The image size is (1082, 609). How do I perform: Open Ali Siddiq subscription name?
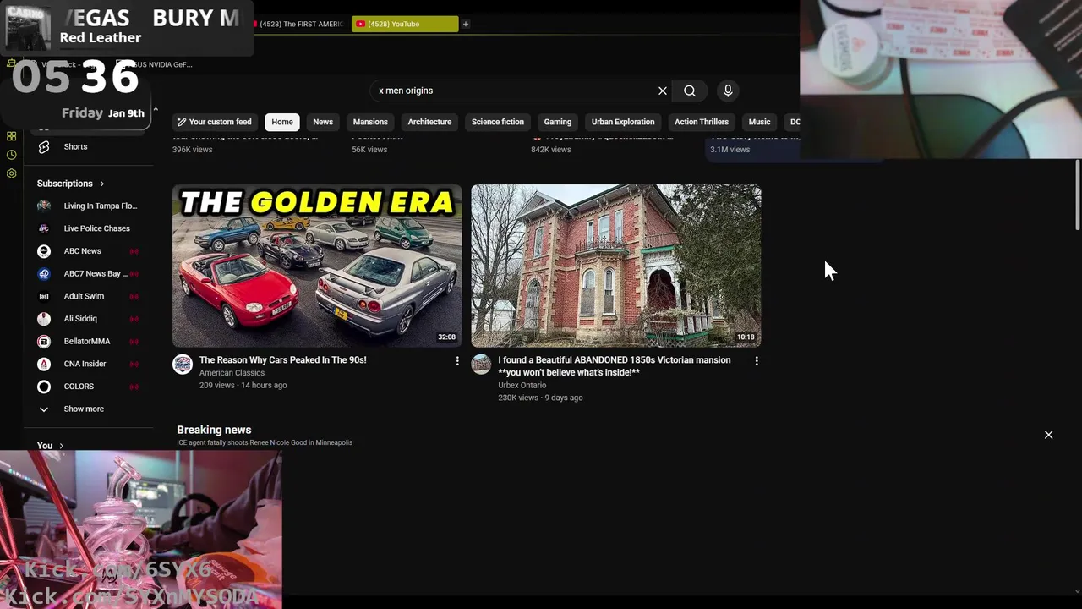click(80, 319)
